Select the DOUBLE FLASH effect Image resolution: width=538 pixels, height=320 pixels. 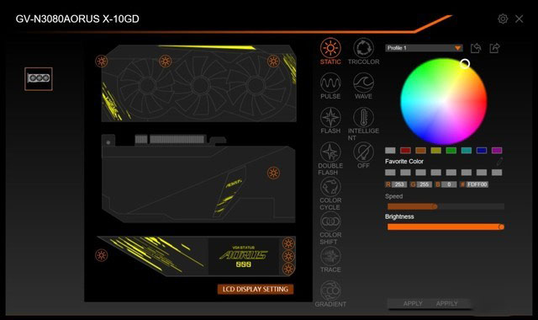330,158
